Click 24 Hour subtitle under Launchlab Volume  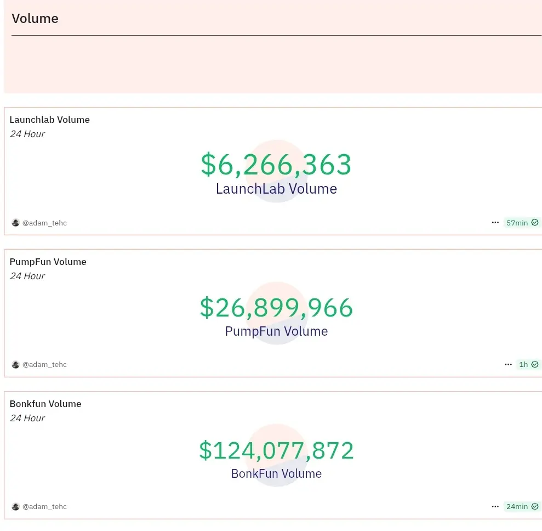[x=27, y=134]
